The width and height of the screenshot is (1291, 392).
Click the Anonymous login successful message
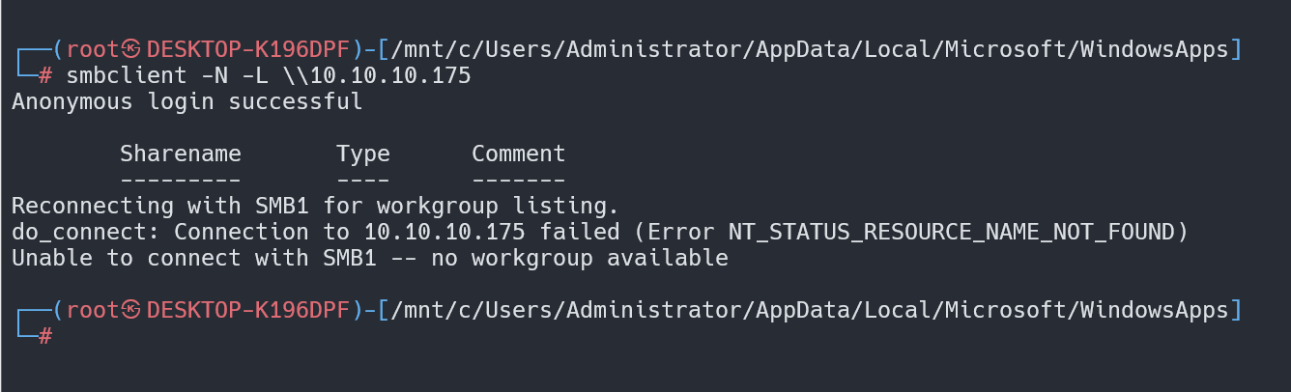pyautogui.click(x=187, y=101)
